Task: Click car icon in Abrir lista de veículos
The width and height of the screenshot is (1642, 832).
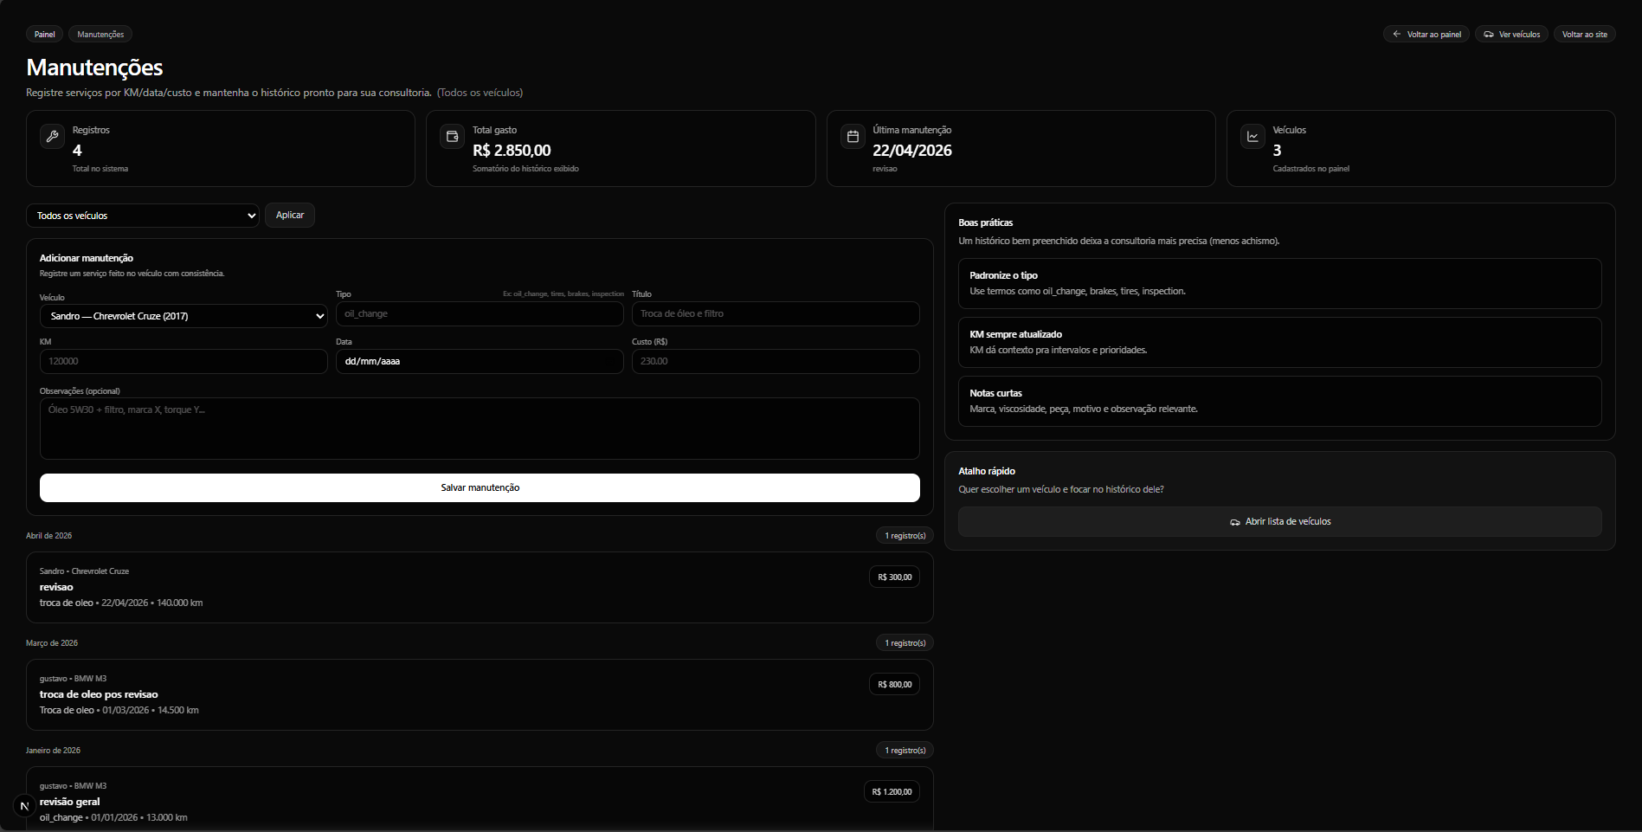Action: pyautogui.click(x=1235, y=522)
